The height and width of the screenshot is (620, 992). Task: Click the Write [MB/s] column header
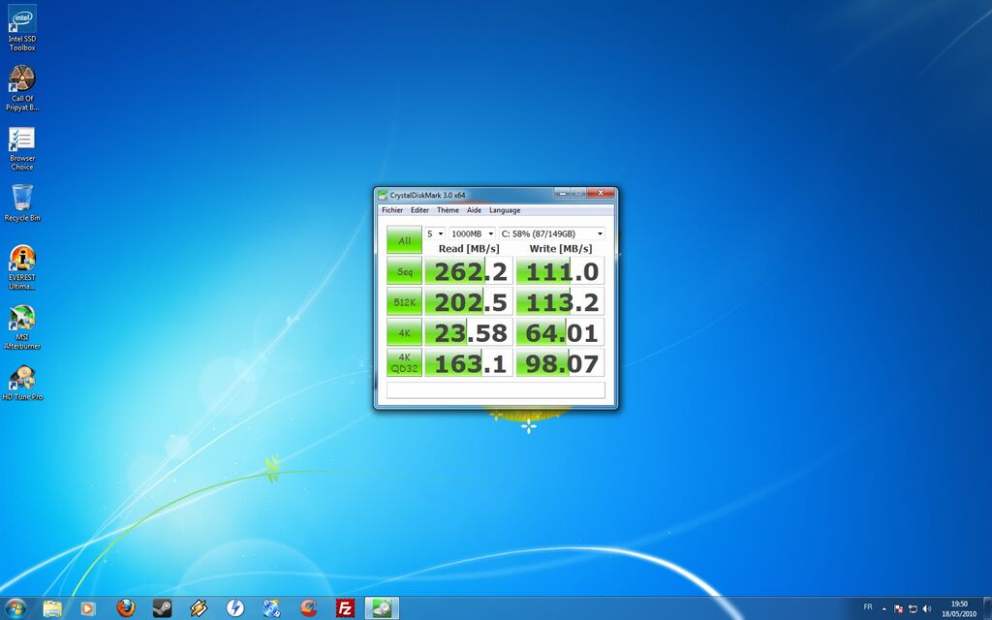(x=561, y=249)
